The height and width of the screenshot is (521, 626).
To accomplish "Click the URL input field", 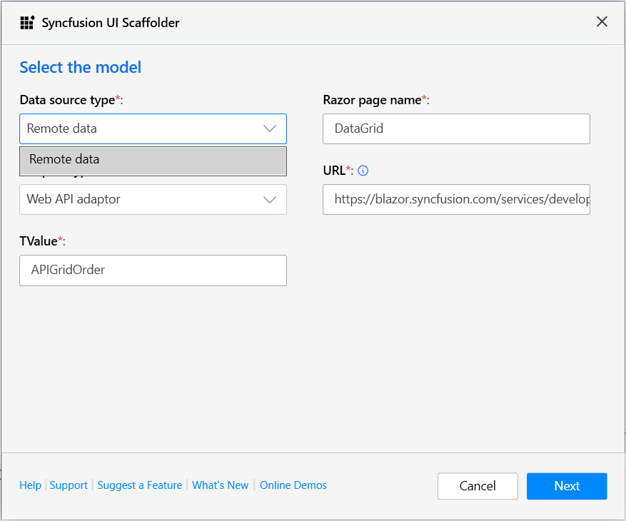I will click(456, 199).
